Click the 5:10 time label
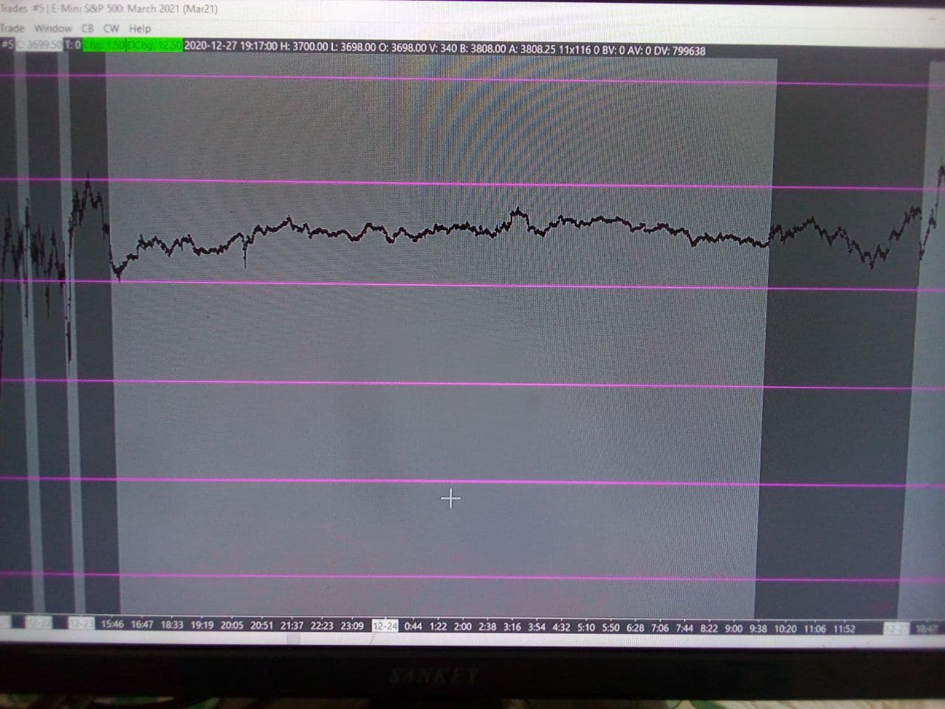The height and width of the screenshot is (709, 945). [x=586, y=628]
